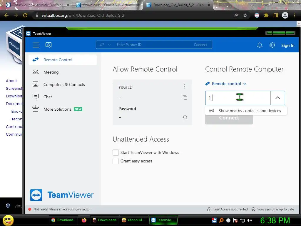Click the feedback icon beside the hamburger menu
301x226 pixels.
click(x=49, y=45)
